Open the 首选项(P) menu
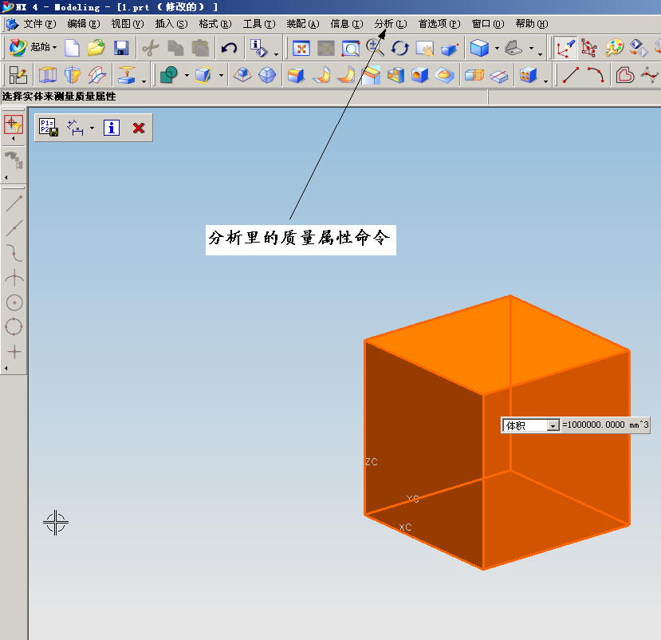Viewport: 661px width, 640px height. (439, 24)
